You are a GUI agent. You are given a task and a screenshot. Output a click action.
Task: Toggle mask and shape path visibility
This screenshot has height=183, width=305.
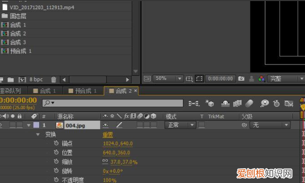click(199, 79)
